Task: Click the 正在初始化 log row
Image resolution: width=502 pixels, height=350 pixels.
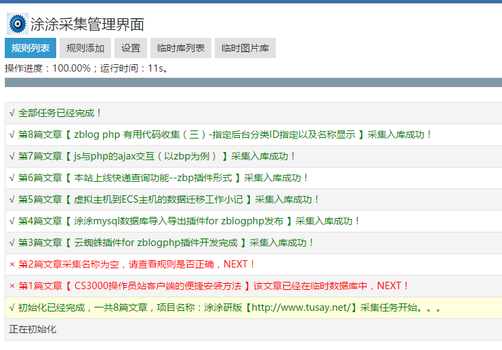Action: (x=253, y=329)
